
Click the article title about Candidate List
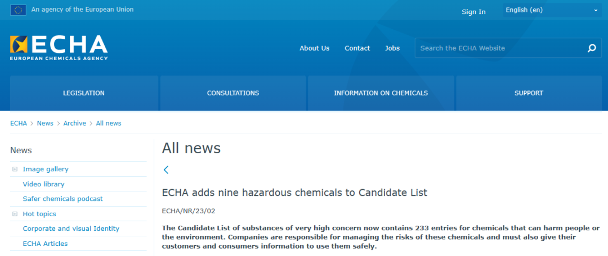(x=294, y=193)
